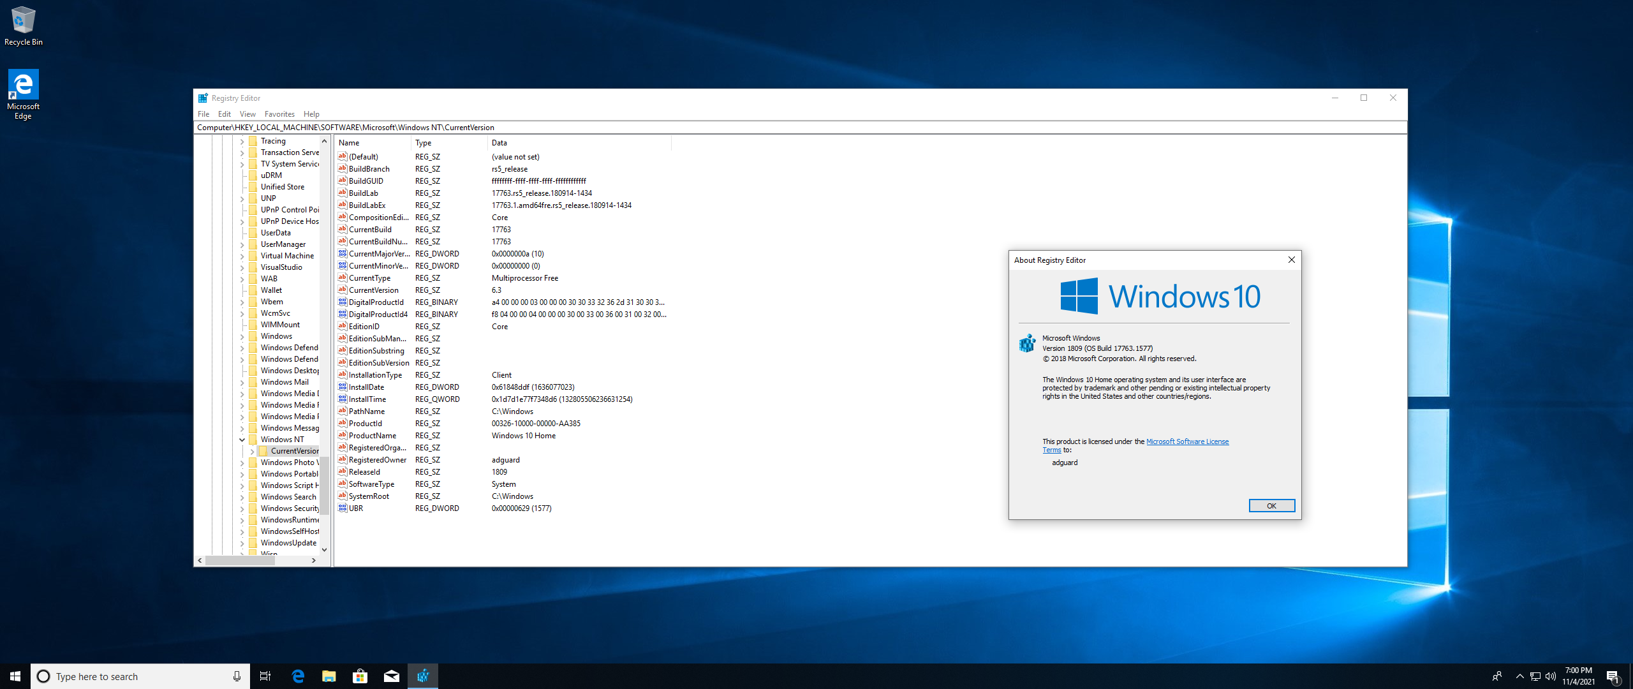This screenshot has width=1633, height=689.
Task: Open the Microsoft Edge desktop shortcut
Action: [24, 94]
